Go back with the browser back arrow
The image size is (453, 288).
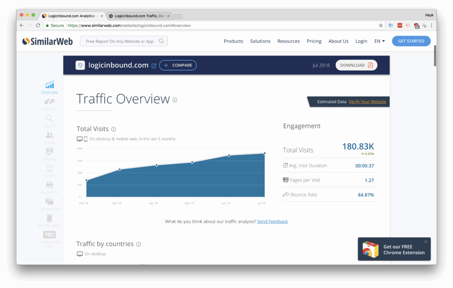(x=22, y=25)
